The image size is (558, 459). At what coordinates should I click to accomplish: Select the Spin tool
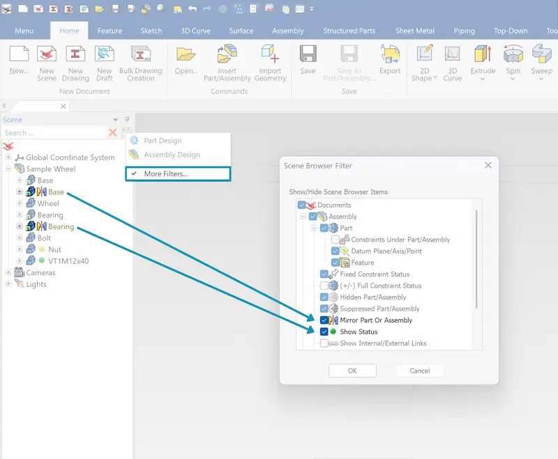[513, 54]
